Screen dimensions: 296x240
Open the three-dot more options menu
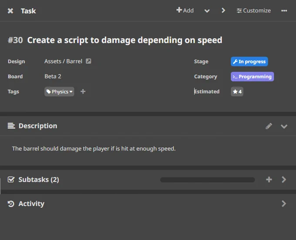click(284, 11)
